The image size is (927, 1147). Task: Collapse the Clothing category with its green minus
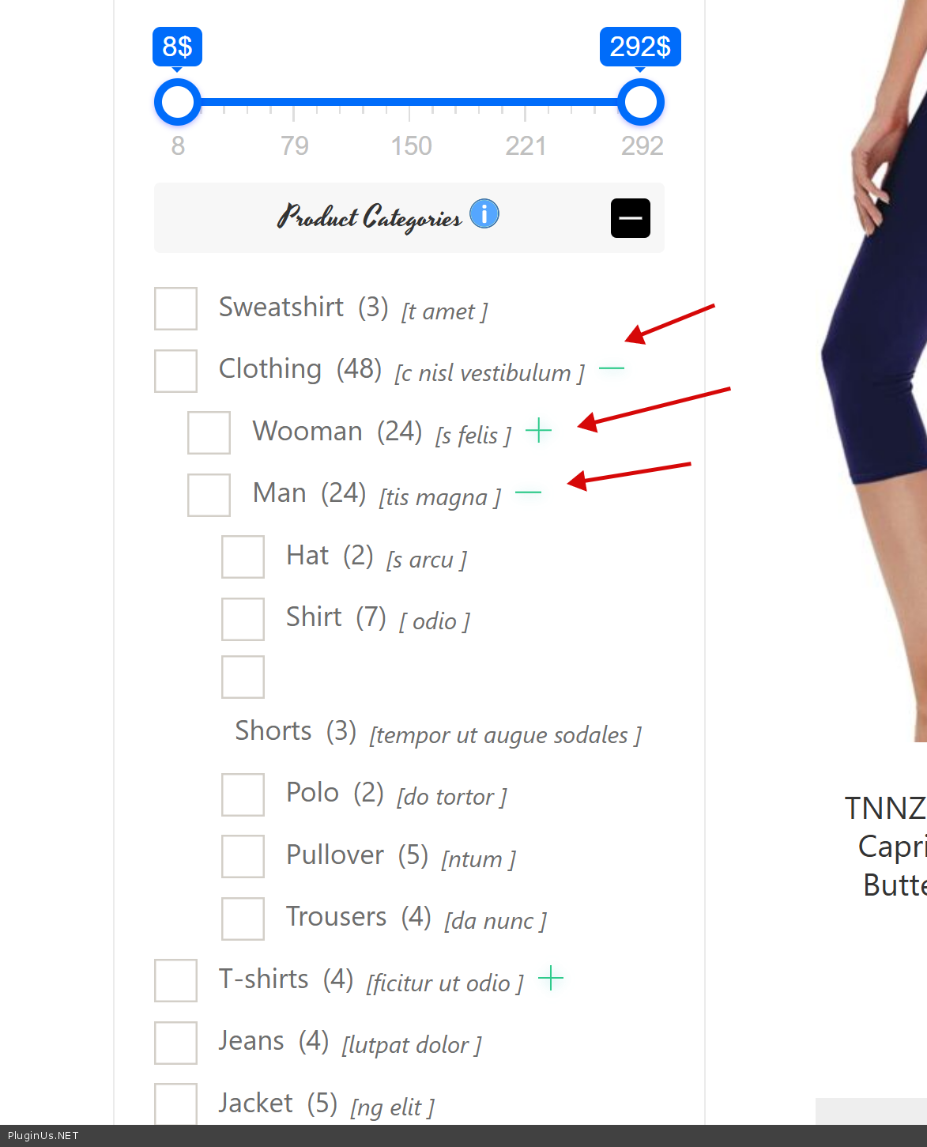(x=612, y=368)
